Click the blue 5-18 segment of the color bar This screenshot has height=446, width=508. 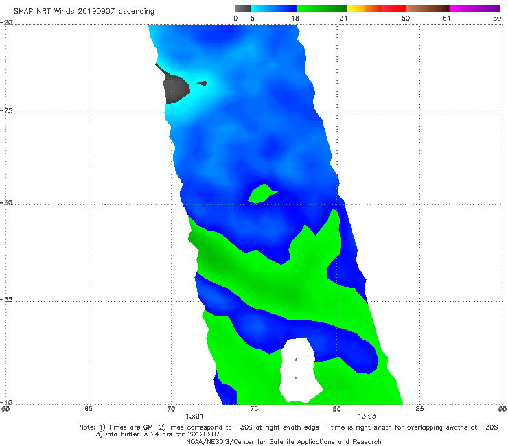pos(274,8)
